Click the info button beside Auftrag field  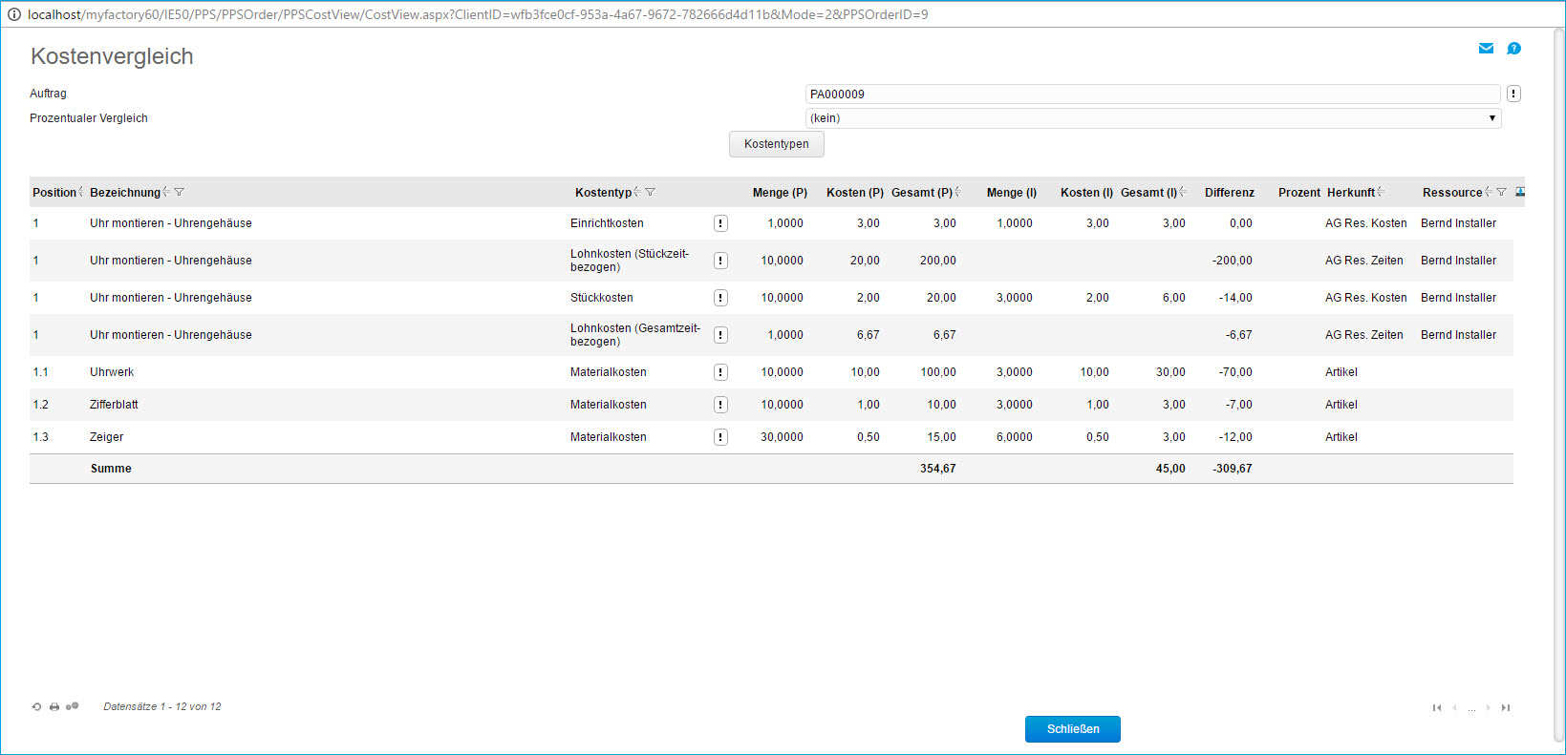(1513, 94)
